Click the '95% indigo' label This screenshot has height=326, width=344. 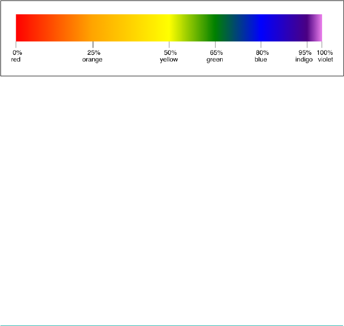coord(304,56)
